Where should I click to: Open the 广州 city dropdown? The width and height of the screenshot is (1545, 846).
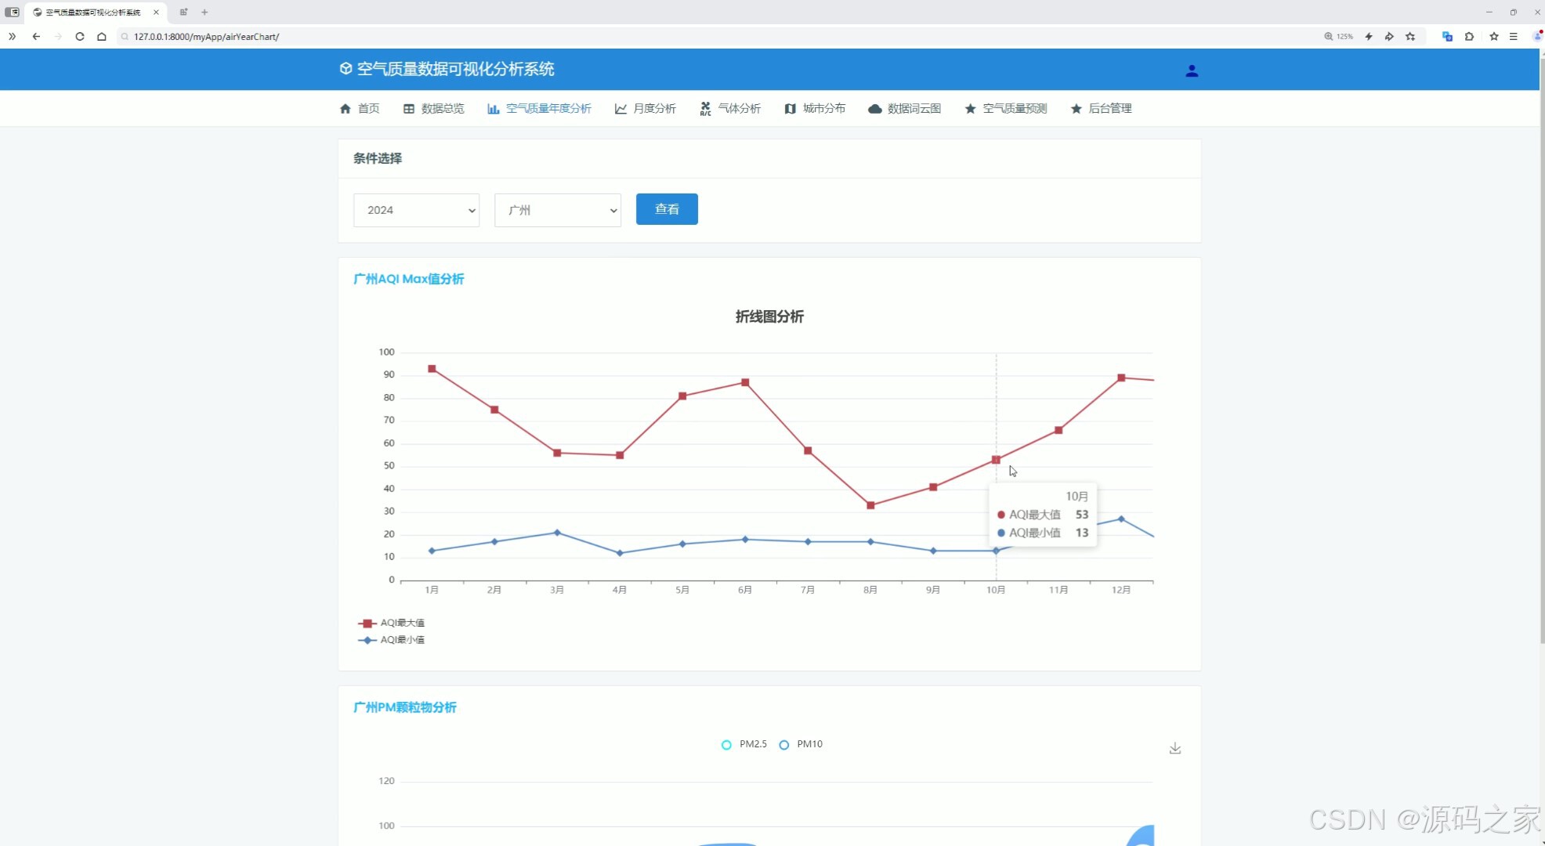[x=557, y=210]
